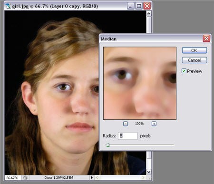Click the Radius slider handle
The image size is (214, 184).
pyautogui.click(x=107, y=145)
